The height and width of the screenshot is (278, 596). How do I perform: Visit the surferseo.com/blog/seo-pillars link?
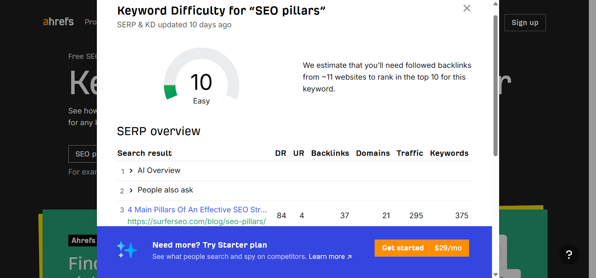[x=196, y=221]
